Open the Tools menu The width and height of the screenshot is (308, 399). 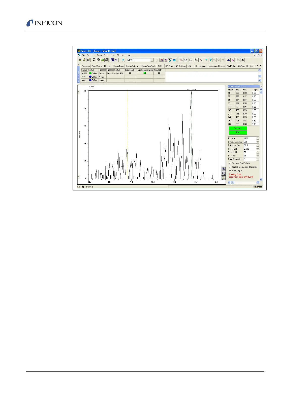click(x=106, y=55)
